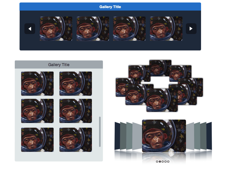229x172 pixels.
Task: Select the third pagination dot under cover flow
Action: (163, 162)
